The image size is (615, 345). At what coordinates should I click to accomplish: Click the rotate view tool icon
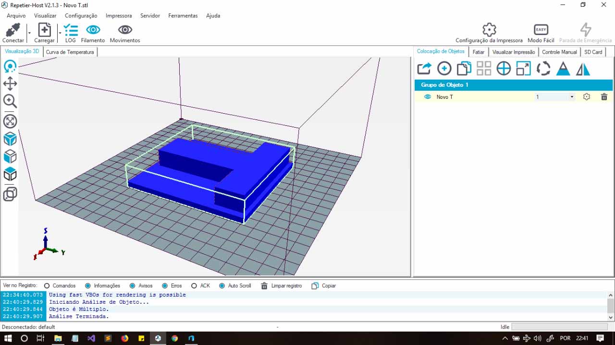coord(10,67)
